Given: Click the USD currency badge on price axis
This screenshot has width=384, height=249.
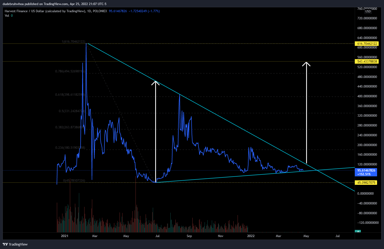Looking at the screenshot, I should pyautogui.click(x=368, y=11).
